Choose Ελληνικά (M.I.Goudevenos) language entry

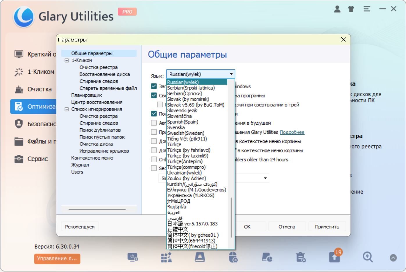coord(196,190)
